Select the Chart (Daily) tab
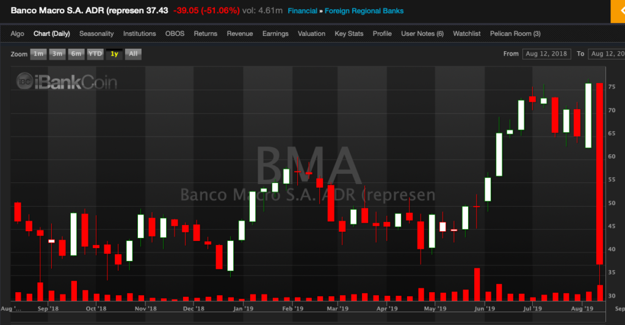The width and height of the screenshot is (625, 325). tap(51, 34)
